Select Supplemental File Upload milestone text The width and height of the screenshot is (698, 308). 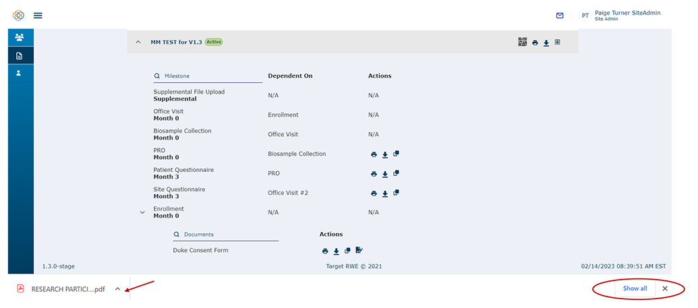[x=190, y=92]
